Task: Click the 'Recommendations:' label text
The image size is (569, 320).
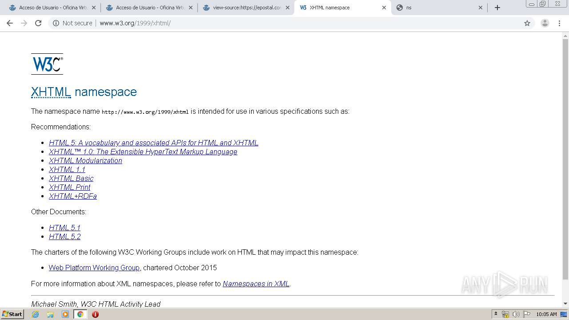Action: (61, 127)
